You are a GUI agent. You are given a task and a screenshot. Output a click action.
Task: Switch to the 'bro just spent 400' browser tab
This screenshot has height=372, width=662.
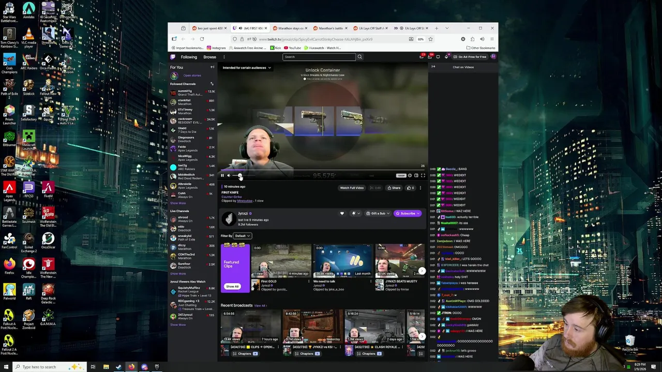point(209,28)
